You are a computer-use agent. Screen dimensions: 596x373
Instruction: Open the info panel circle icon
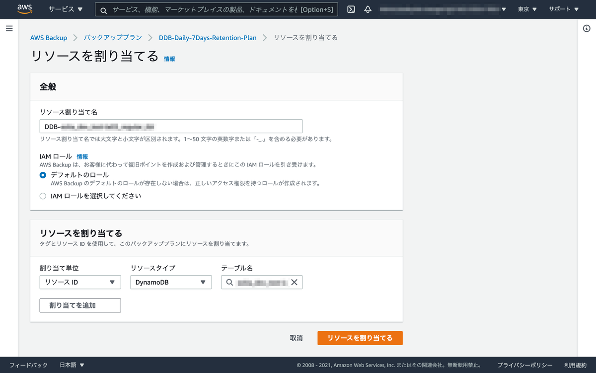[x=587, y=28]
